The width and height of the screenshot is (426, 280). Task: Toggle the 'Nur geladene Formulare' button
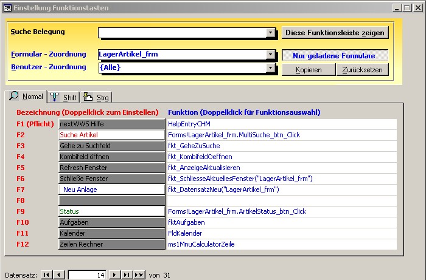pyautogui.click(x=333, y=55)
